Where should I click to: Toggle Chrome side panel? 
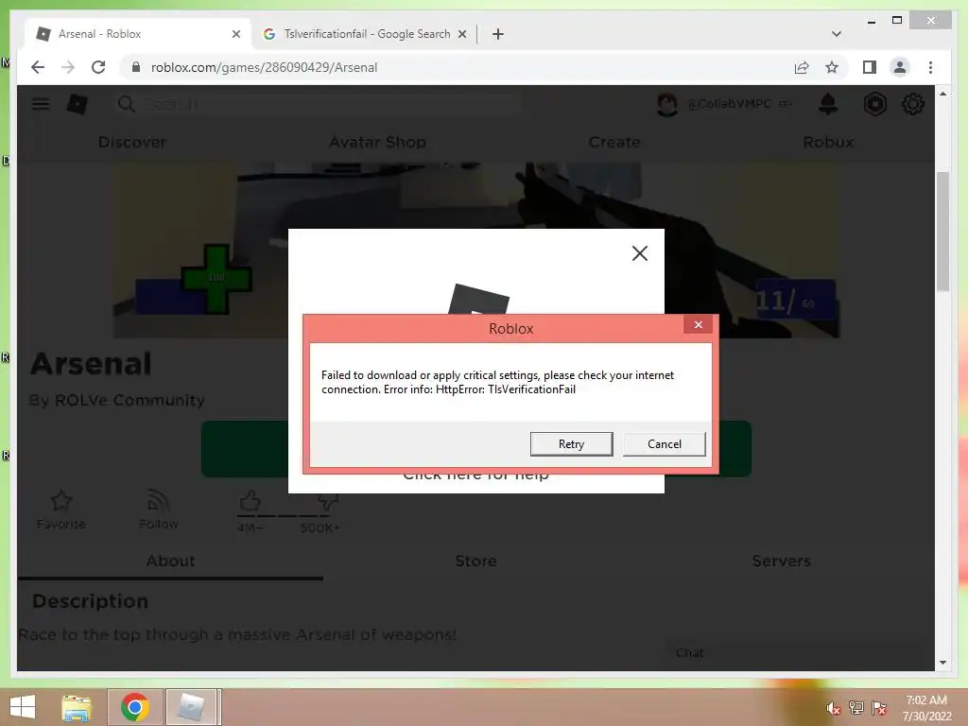point(870,67)
